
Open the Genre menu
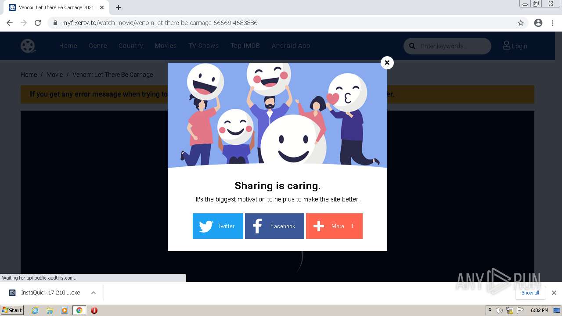tap(98, 46)
